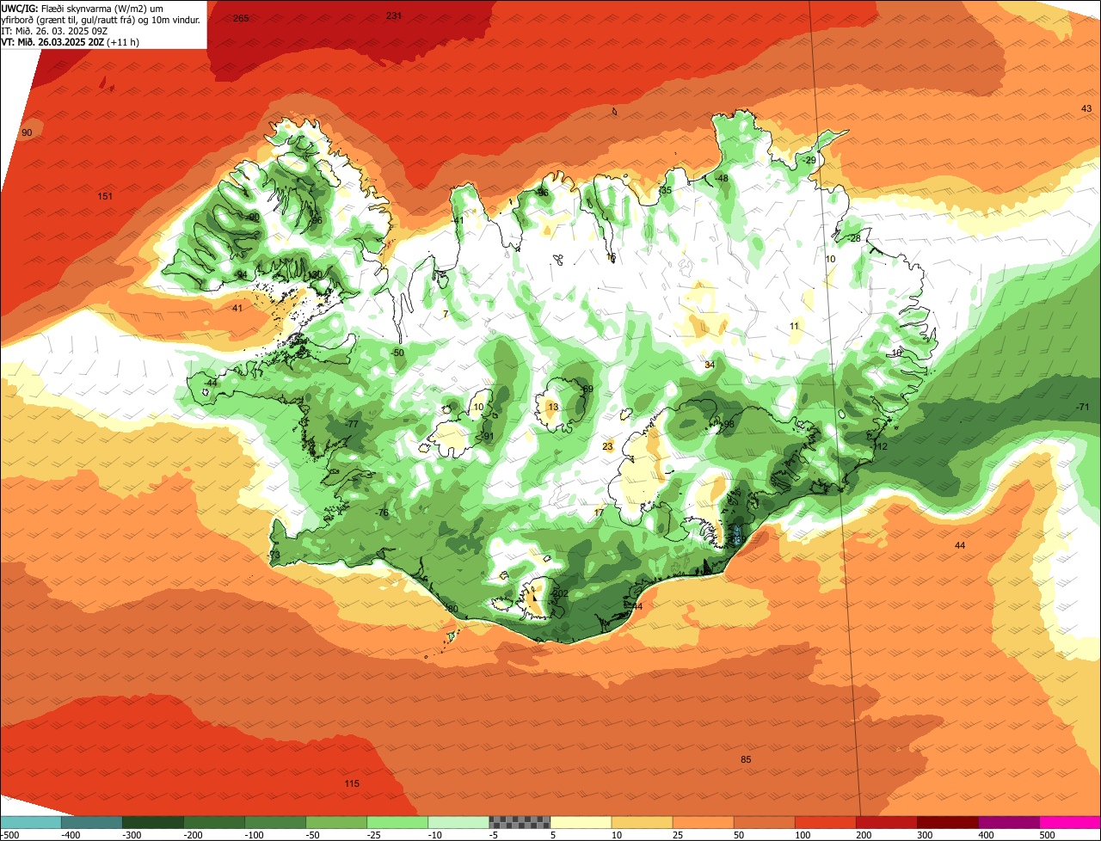Click the '-25' label on the legend
Screen dimensions: 1101x841
pyautogui.click(x=376, y=835)
